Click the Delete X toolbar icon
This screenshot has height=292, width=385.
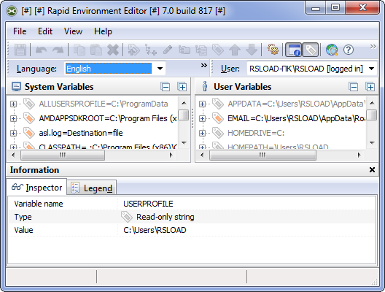pyautogui.click(x=113, y=50)
